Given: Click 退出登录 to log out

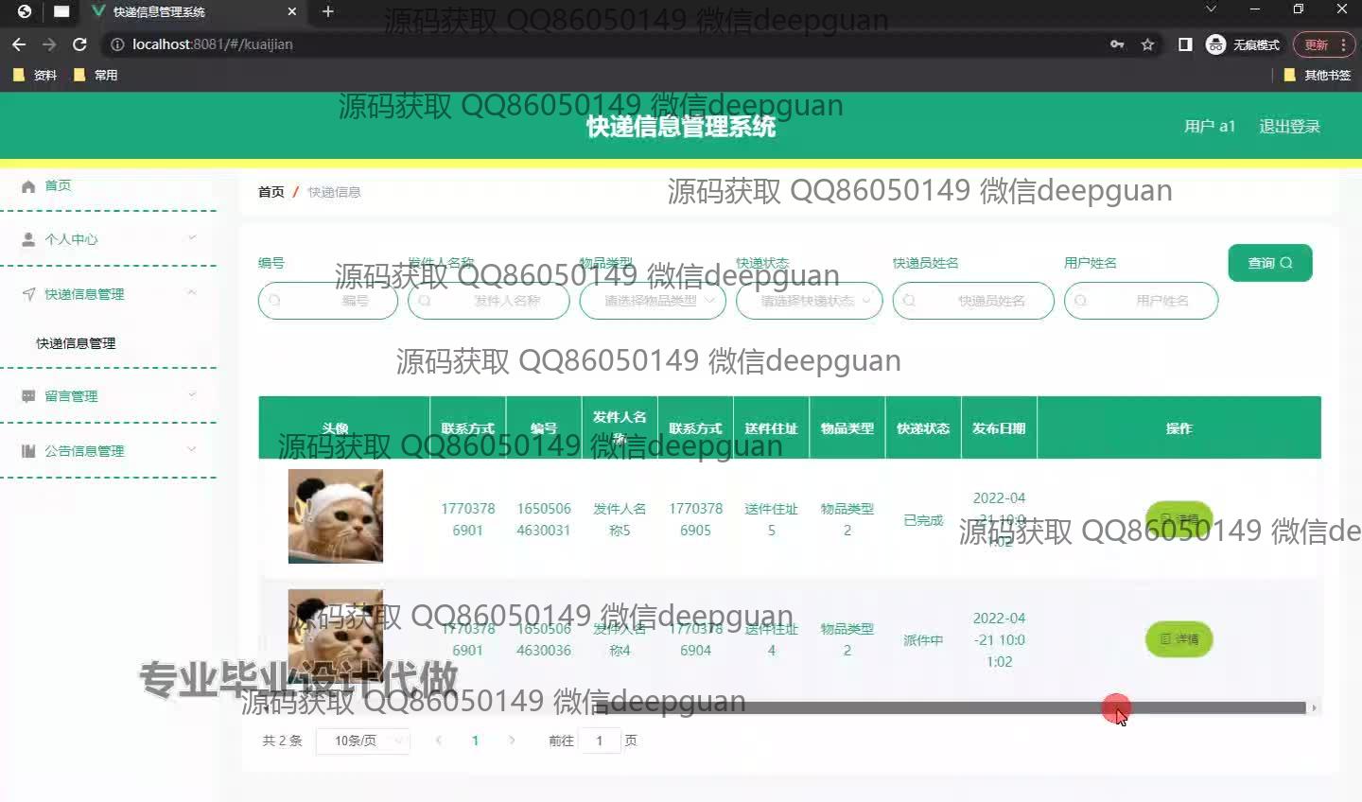Looking at the screenshot, I should [1289, 126].
